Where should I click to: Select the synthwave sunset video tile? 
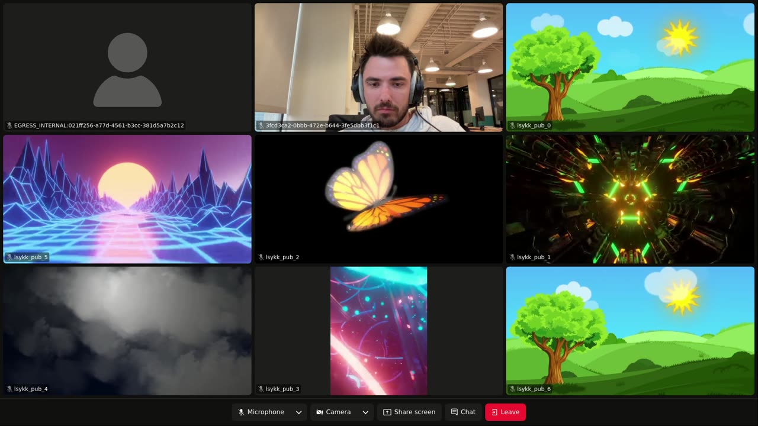pos(127,199)
